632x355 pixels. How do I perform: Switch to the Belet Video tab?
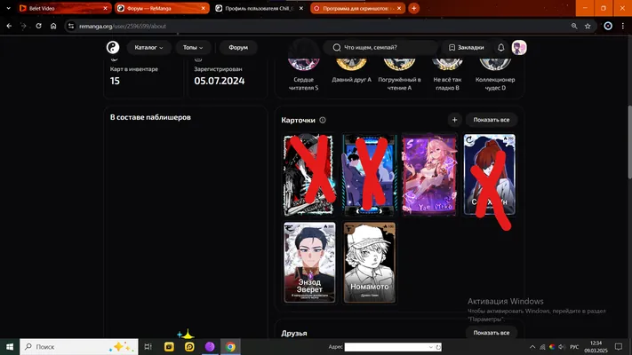point(60,8)
